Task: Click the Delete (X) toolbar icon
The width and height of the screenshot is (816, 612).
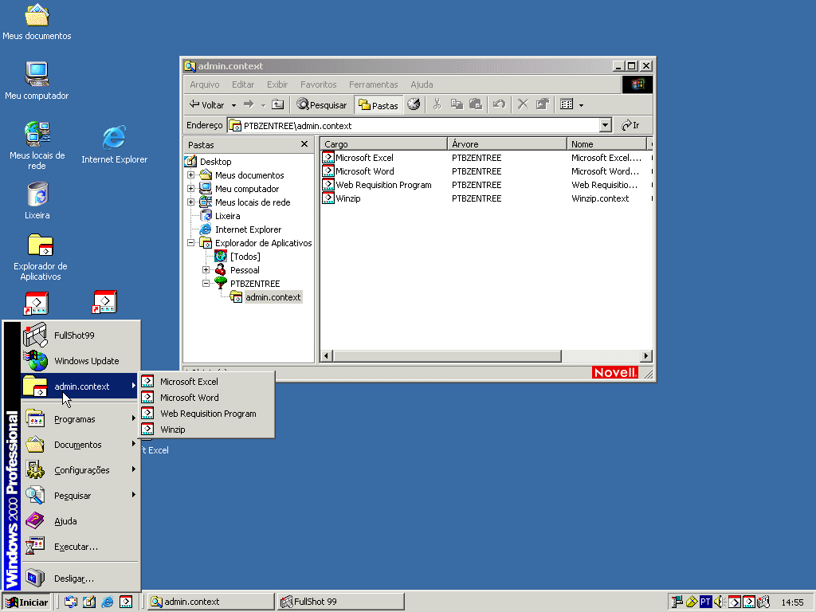Action: 523,104
